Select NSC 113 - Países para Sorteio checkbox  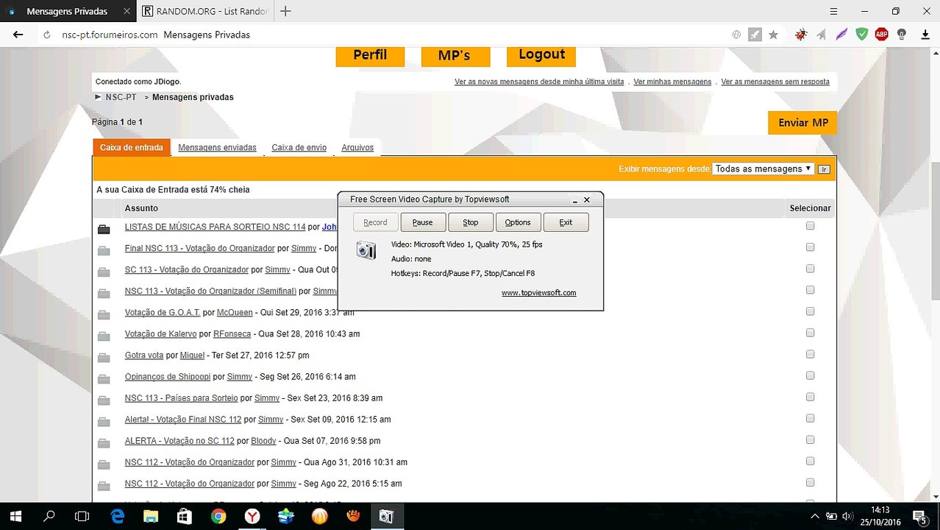(810, 397)
